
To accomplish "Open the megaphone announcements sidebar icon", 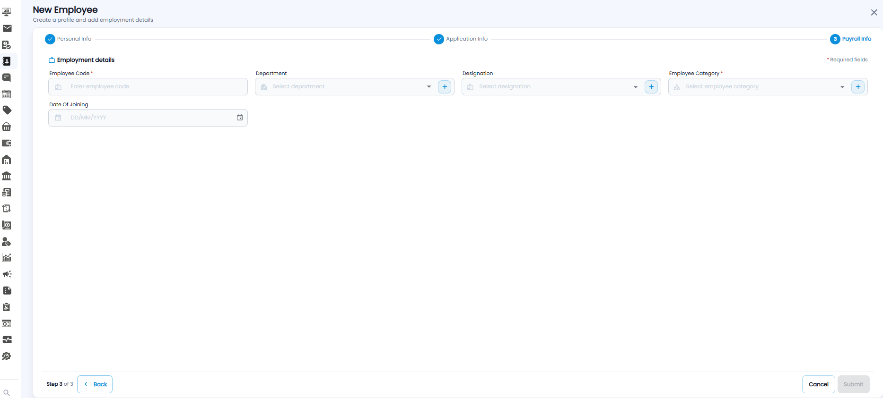I will [7, 274].
